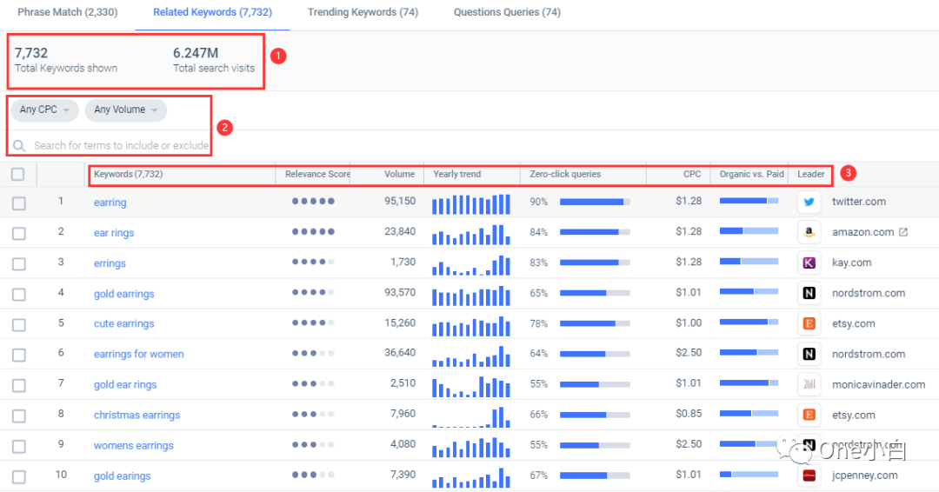Select checkbox for cute earrings

click(19, 325)
